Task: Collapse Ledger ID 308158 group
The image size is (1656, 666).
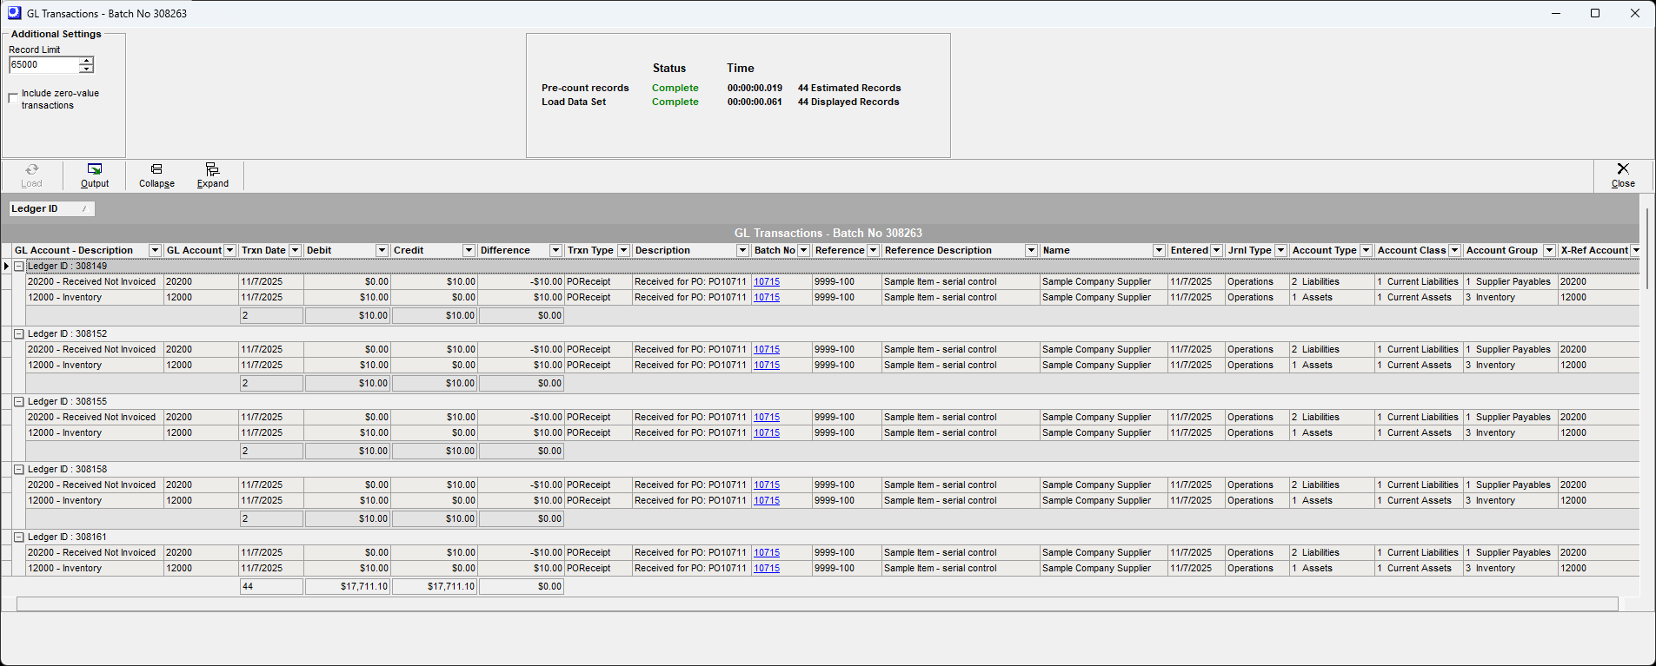Action: coord(18,469)
